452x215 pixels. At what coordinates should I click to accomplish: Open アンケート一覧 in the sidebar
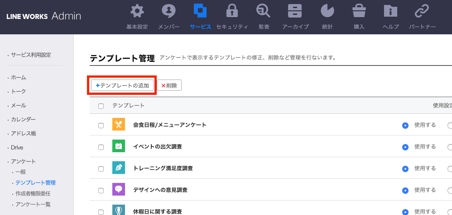coord(33,204)
